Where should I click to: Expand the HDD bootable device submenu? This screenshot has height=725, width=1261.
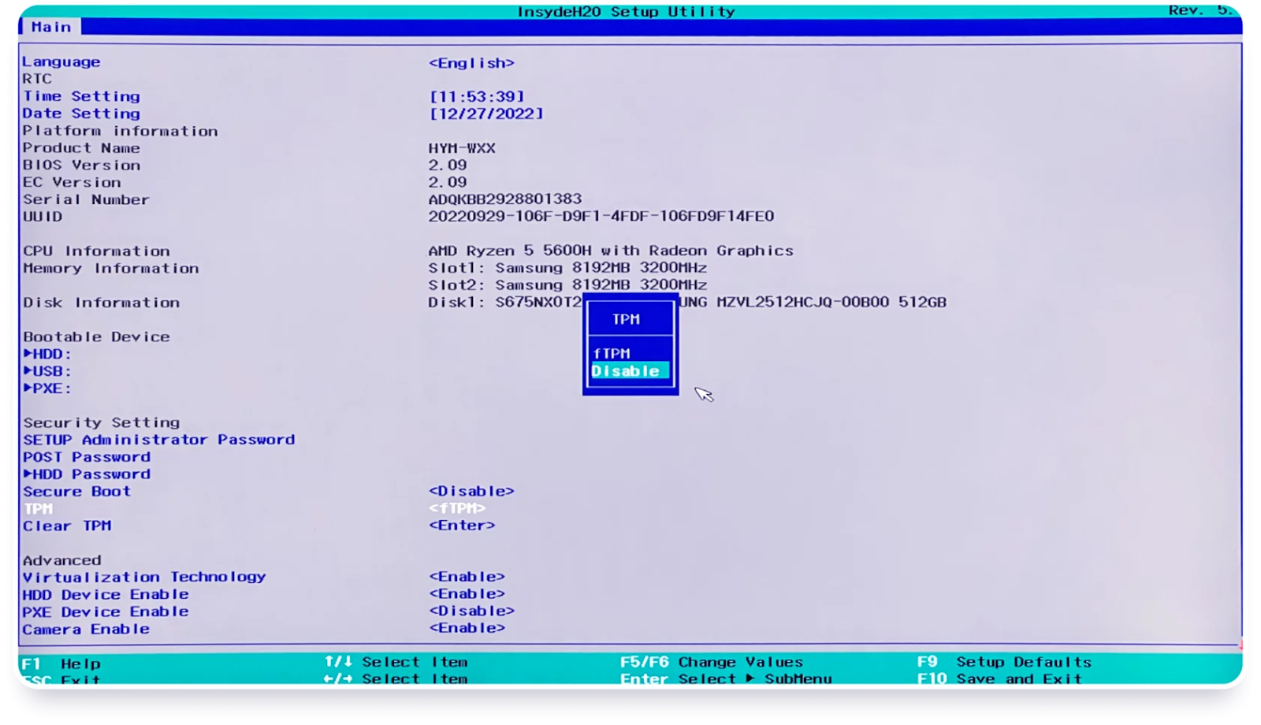pos(48,355)
